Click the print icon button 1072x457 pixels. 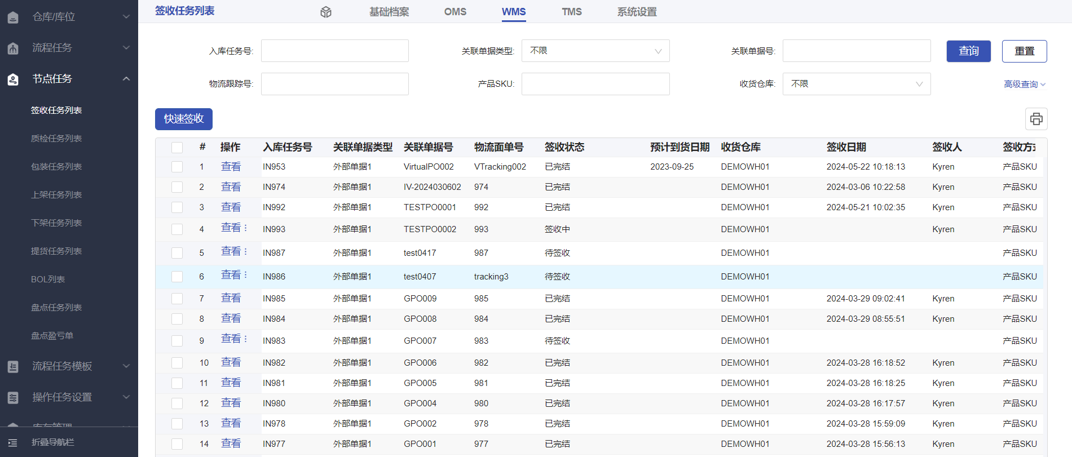(1036, 119)
